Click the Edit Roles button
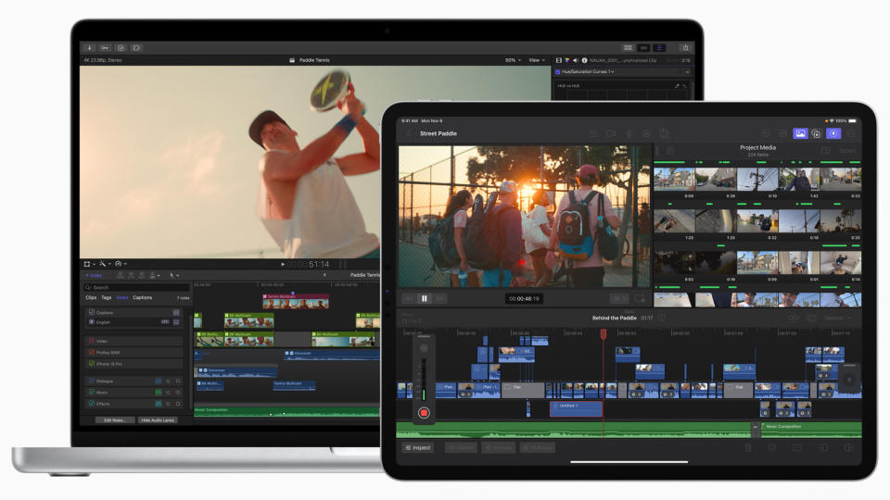 [115, 420]
